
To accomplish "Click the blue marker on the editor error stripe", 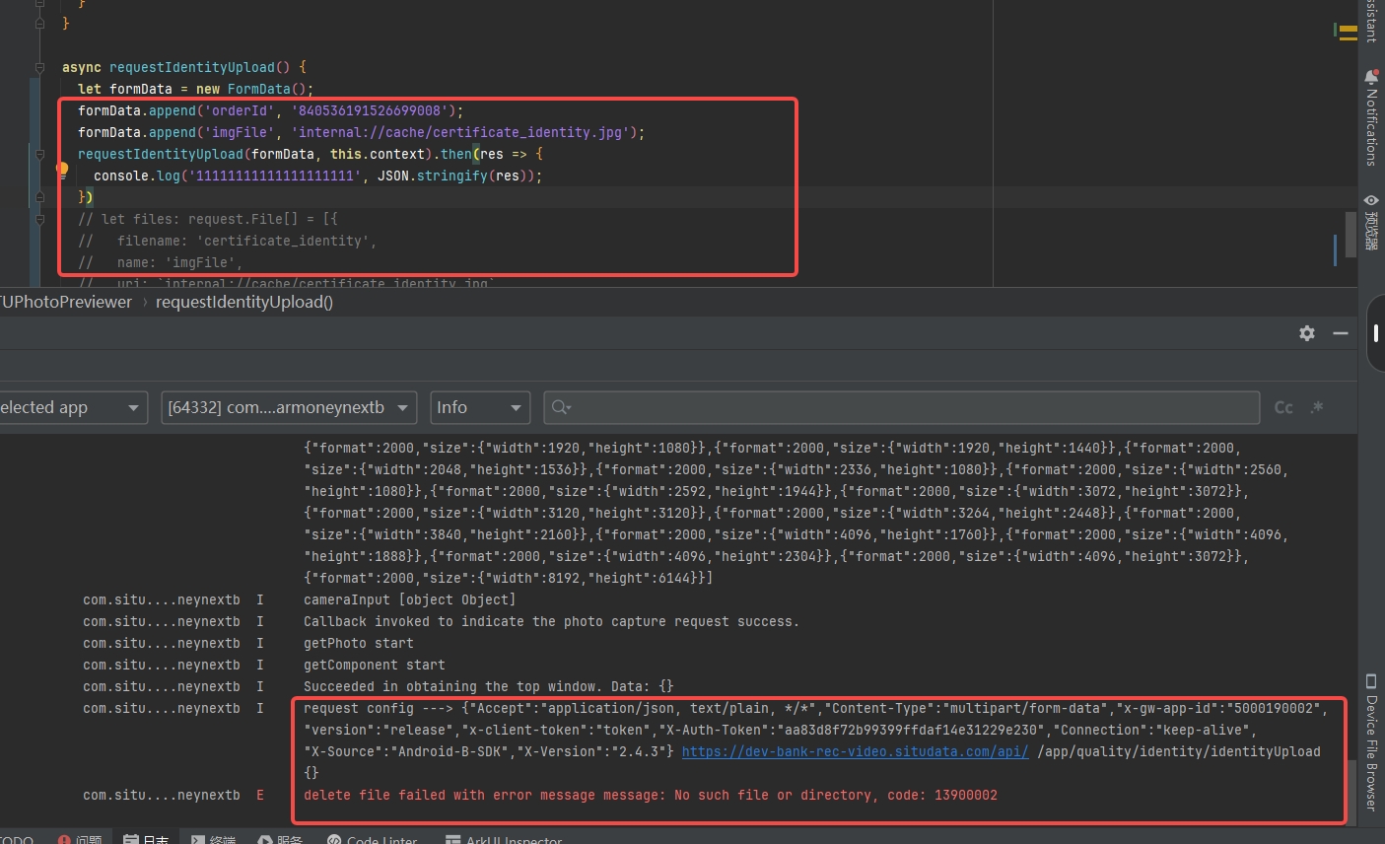I will pos(1336,249).
